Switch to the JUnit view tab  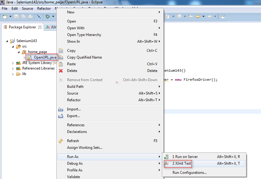coord(51,27)
